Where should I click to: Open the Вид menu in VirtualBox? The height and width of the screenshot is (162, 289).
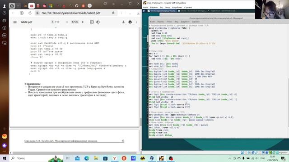pos(161,7)
